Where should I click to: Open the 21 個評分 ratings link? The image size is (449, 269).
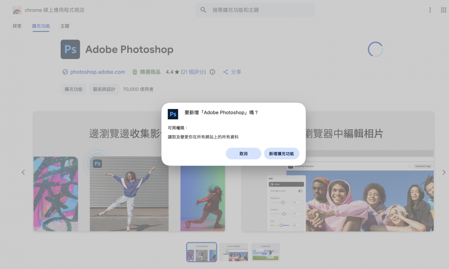pyautogui.click(x=193, y=72)
